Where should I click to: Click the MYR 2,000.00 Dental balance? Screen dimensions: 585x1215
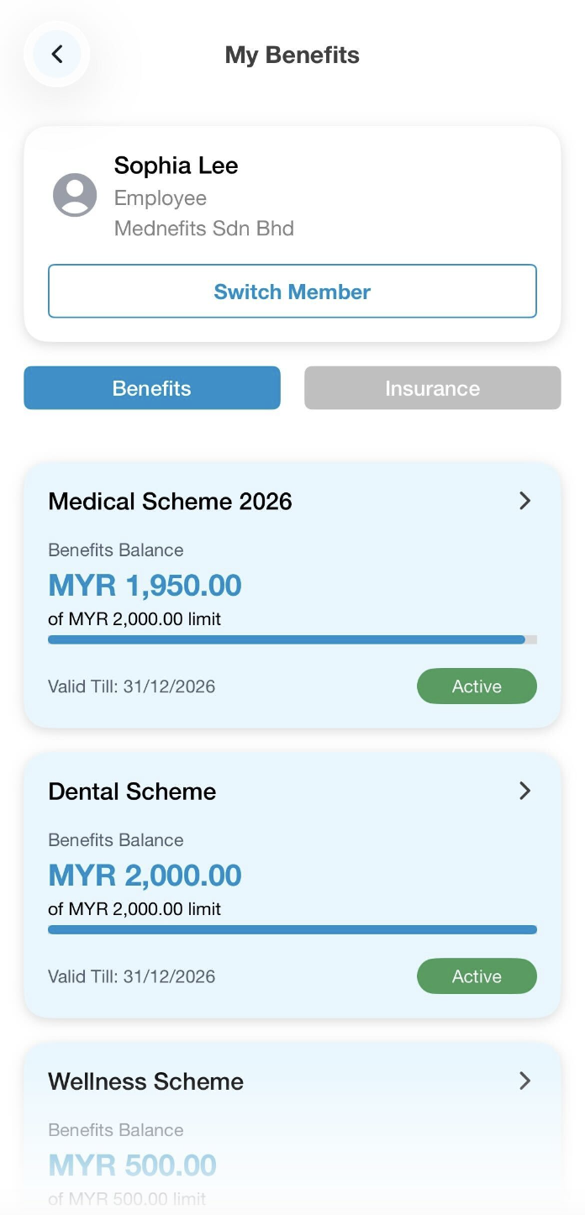145,876
